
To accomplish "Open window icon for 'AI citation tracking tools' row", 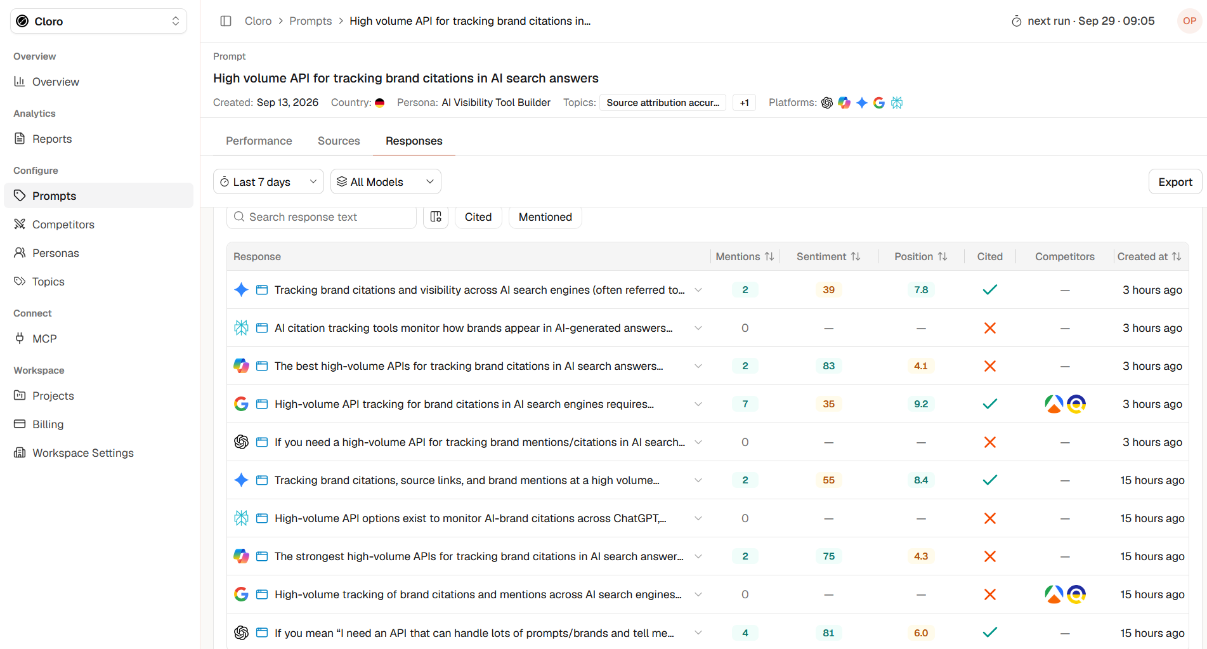I will point(262,328).
